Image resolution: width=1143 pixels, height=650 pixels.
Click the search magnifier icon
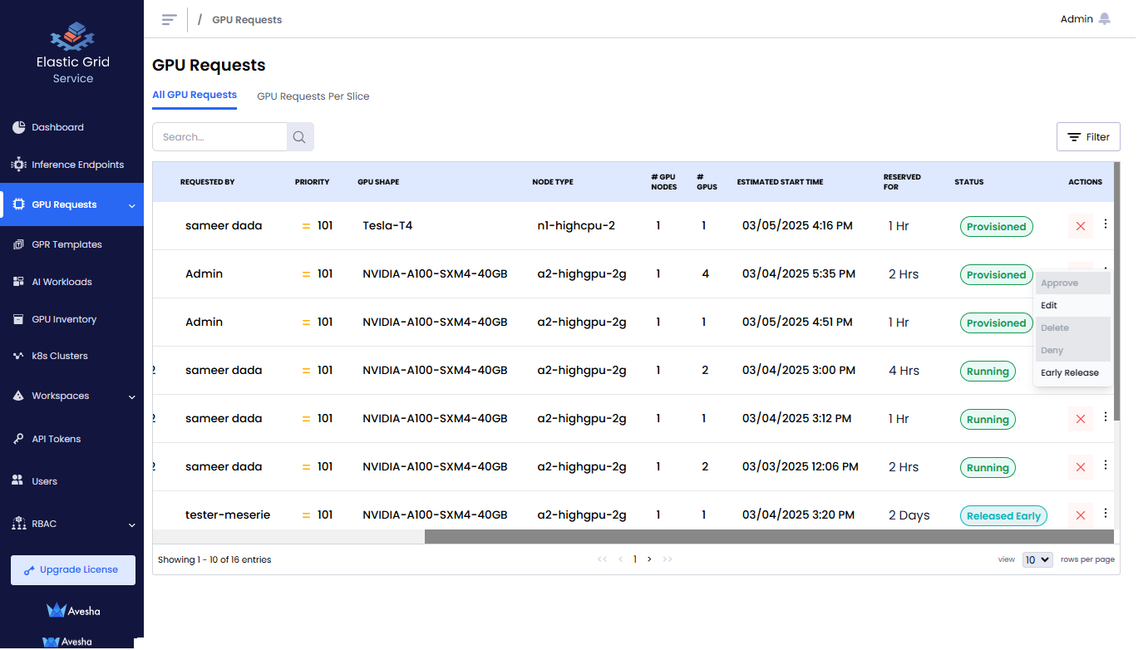(x=300, y=137)
